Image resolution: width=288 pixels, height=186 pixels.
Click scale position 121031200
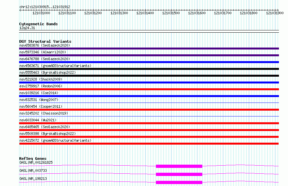point(93,13)
